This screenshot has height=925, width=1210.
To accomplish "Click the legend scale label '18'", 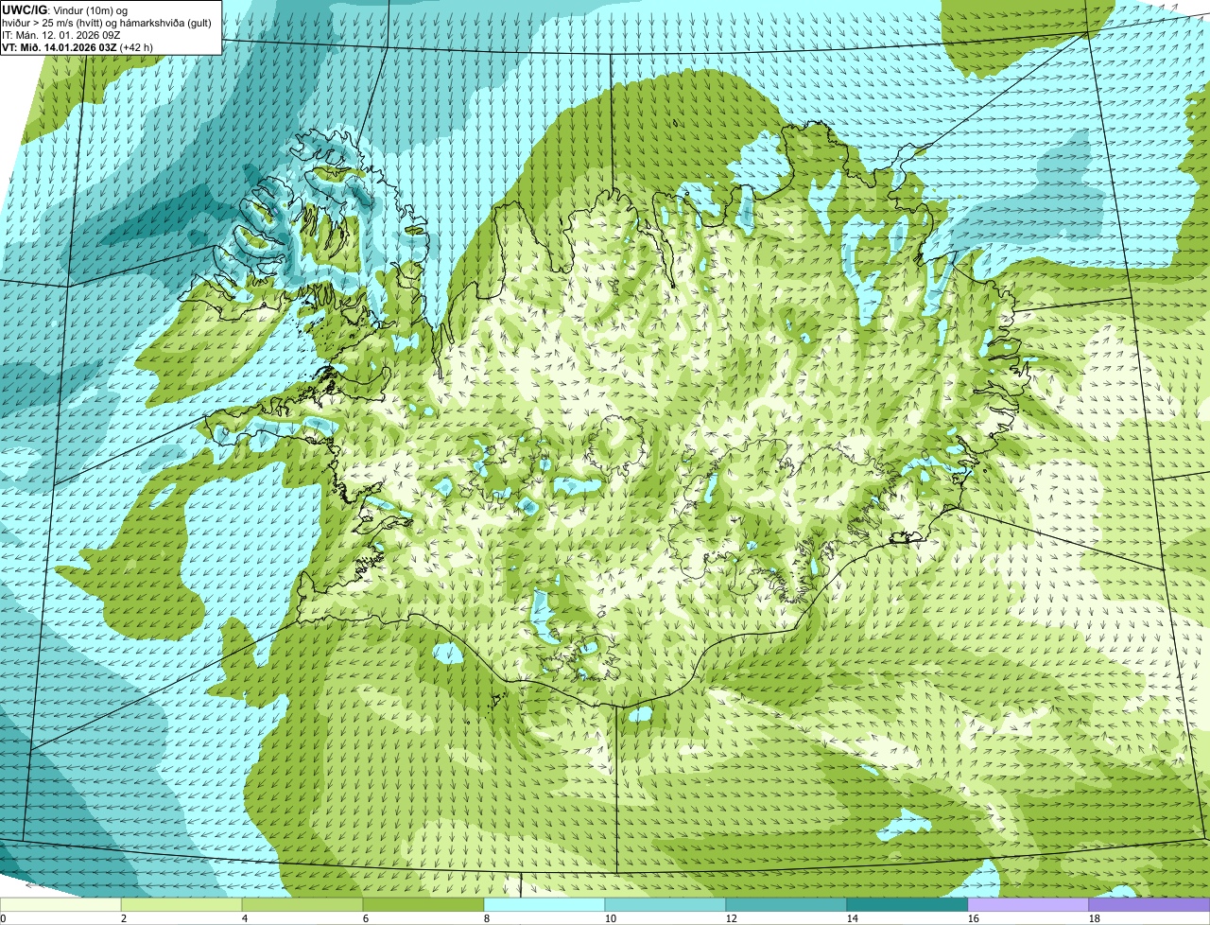I will [1095, 918].
